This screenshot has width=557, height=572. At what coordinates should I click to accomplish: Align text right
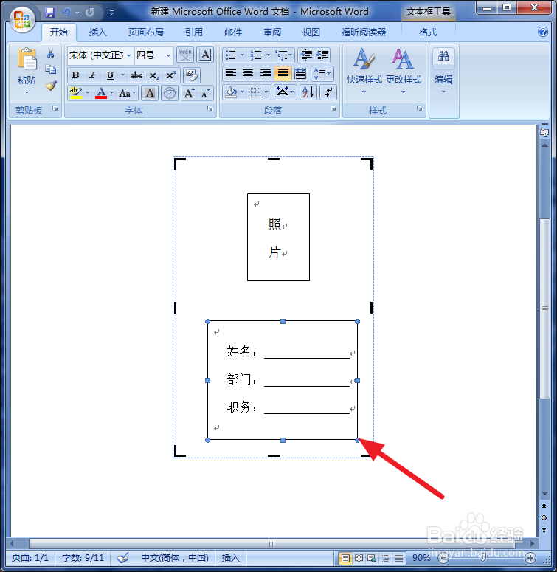266,74
